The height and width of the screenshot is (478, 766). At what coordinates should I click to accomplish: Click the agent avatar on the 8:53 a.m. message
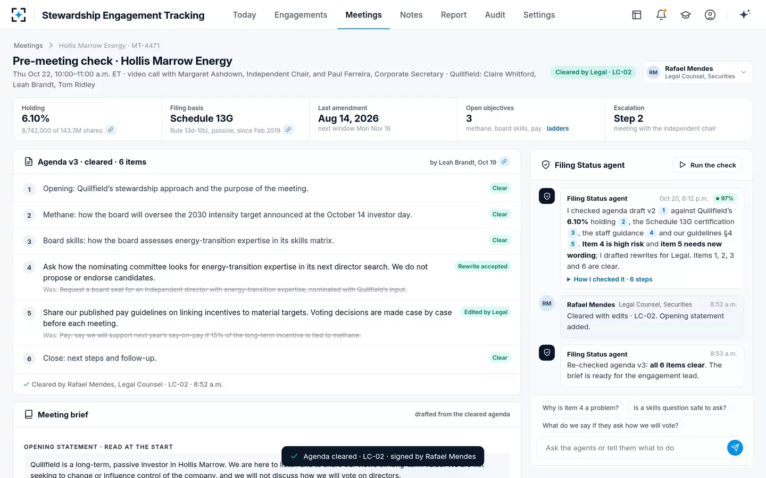(x=547, y=353)
